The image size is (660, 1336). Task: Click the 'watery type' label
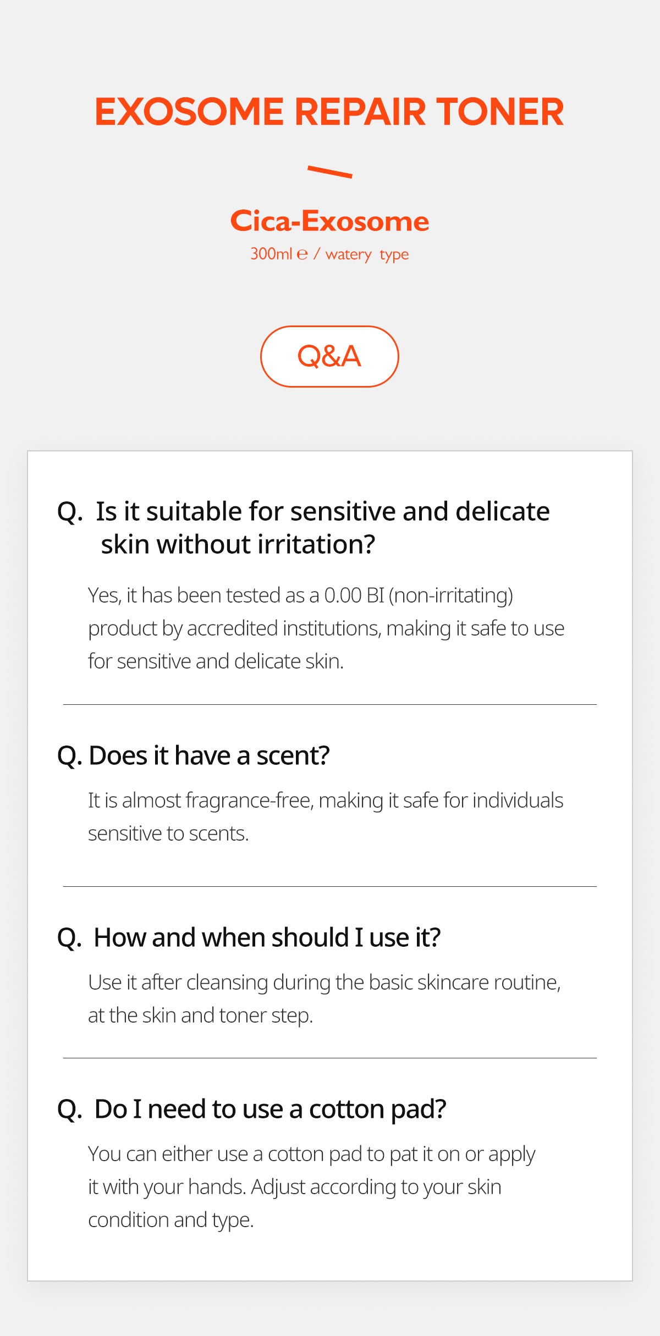click(367, 255)
